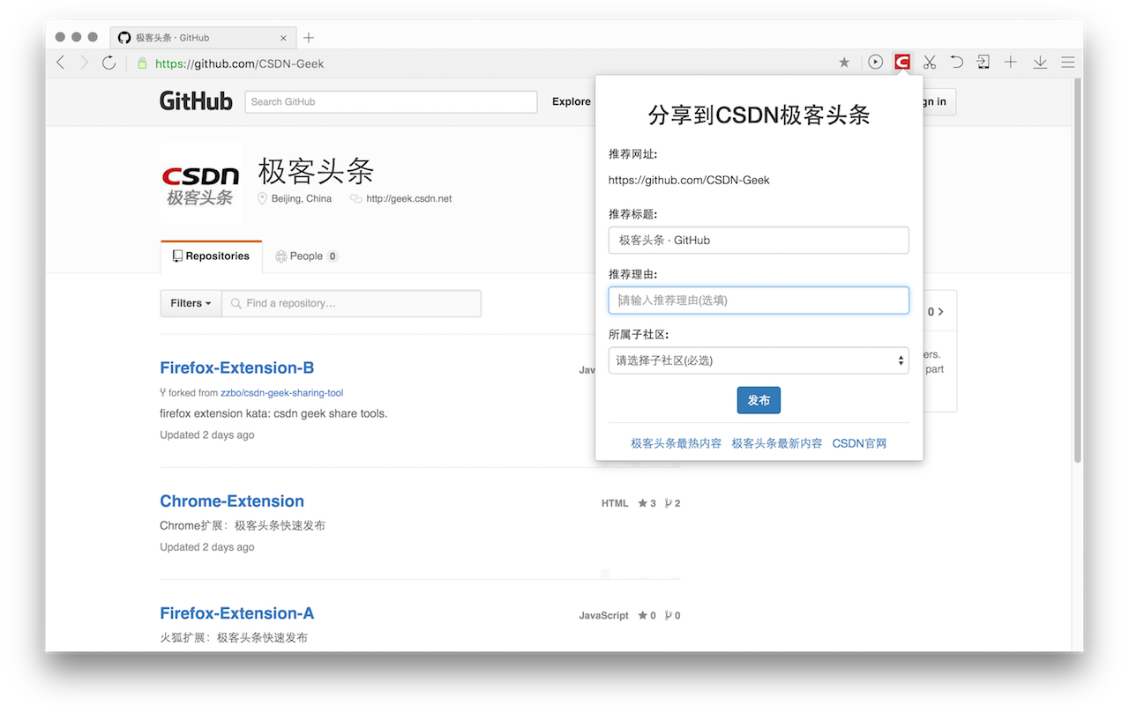This screenshot has height=705, width=1129.
Task: Go back with the browser back arrow
Action: 61,63
